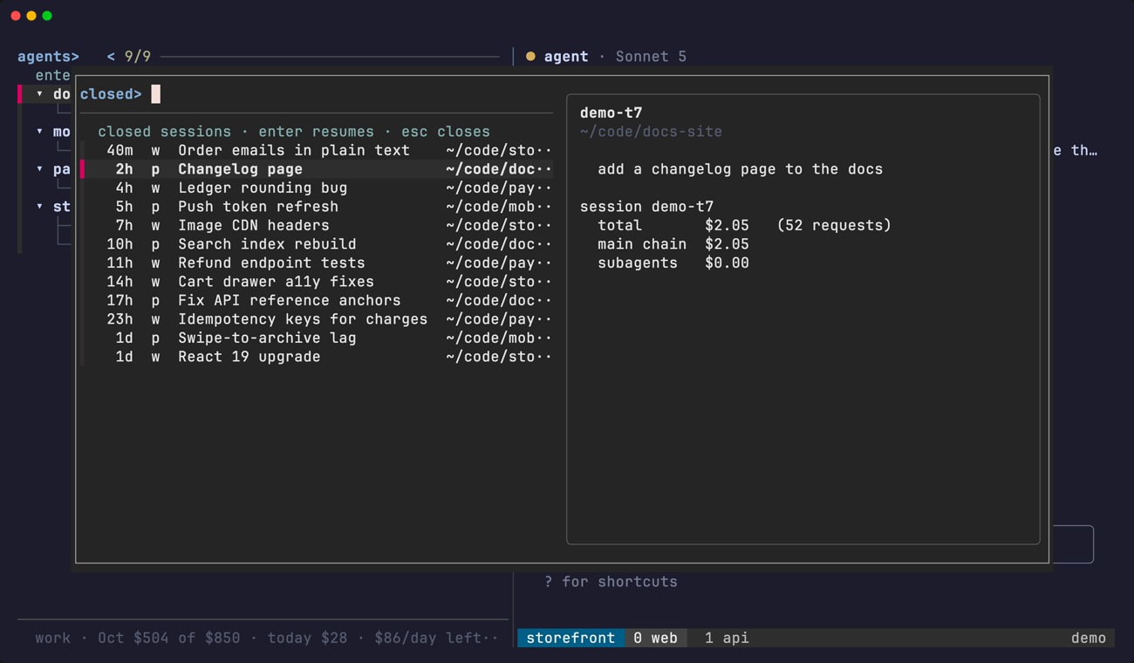Click the 'demo' label in status bar
Screen dimensions: 1134x663
point(1089,638)
